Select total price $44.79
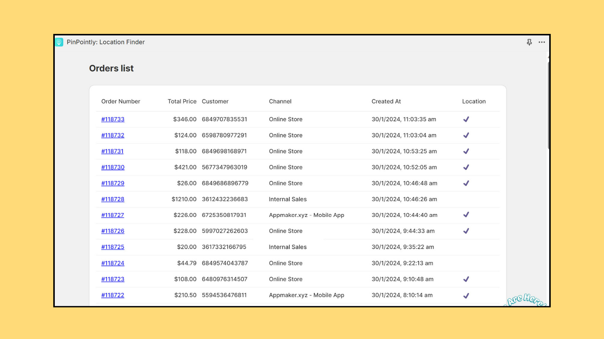This screenshot has width=604, height=339. pos(187,263)
